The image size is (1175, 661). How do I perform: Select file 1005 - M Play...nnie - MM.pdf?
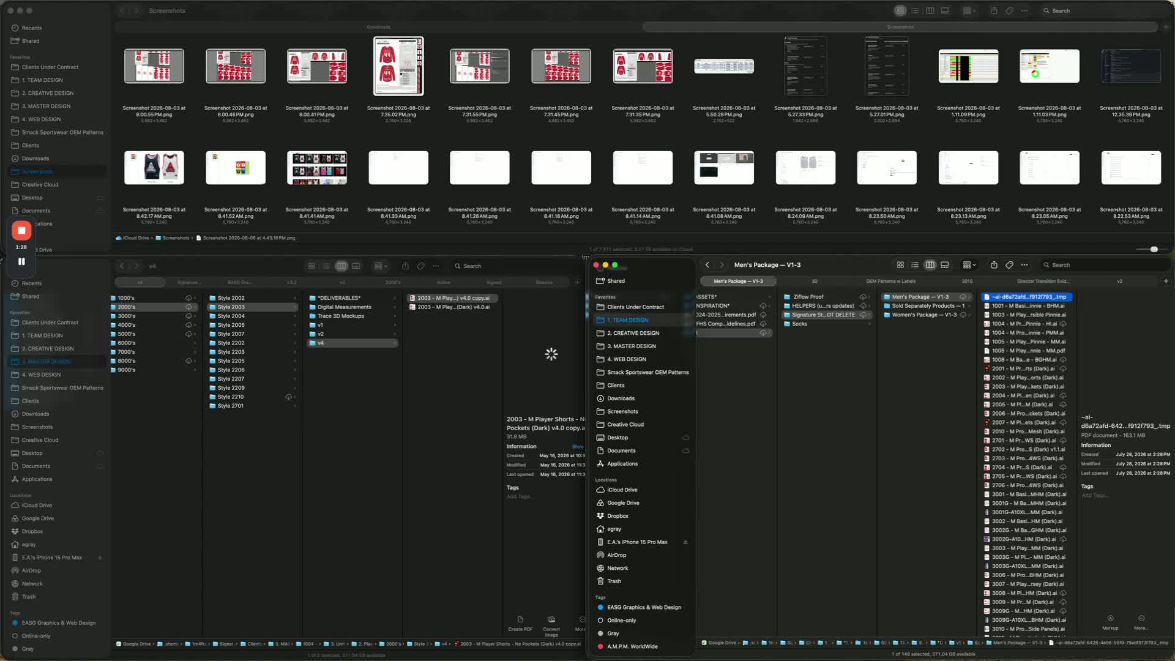click(1028, 351)
